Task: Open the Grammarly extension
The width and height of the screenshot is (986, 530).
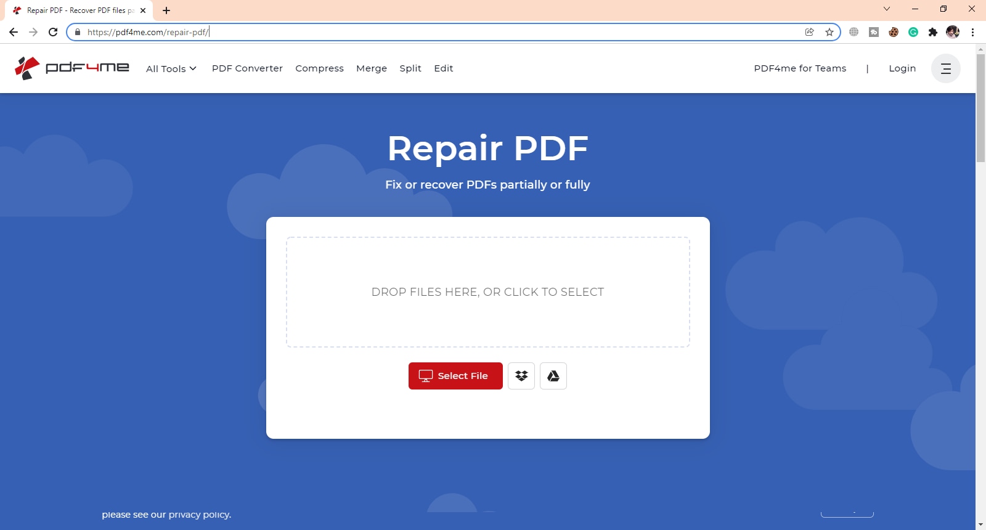Action: point(913,32)
